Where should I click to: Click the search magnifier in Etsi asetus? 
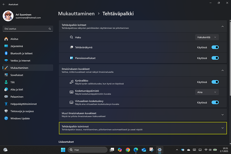click(x=50, y=29)
